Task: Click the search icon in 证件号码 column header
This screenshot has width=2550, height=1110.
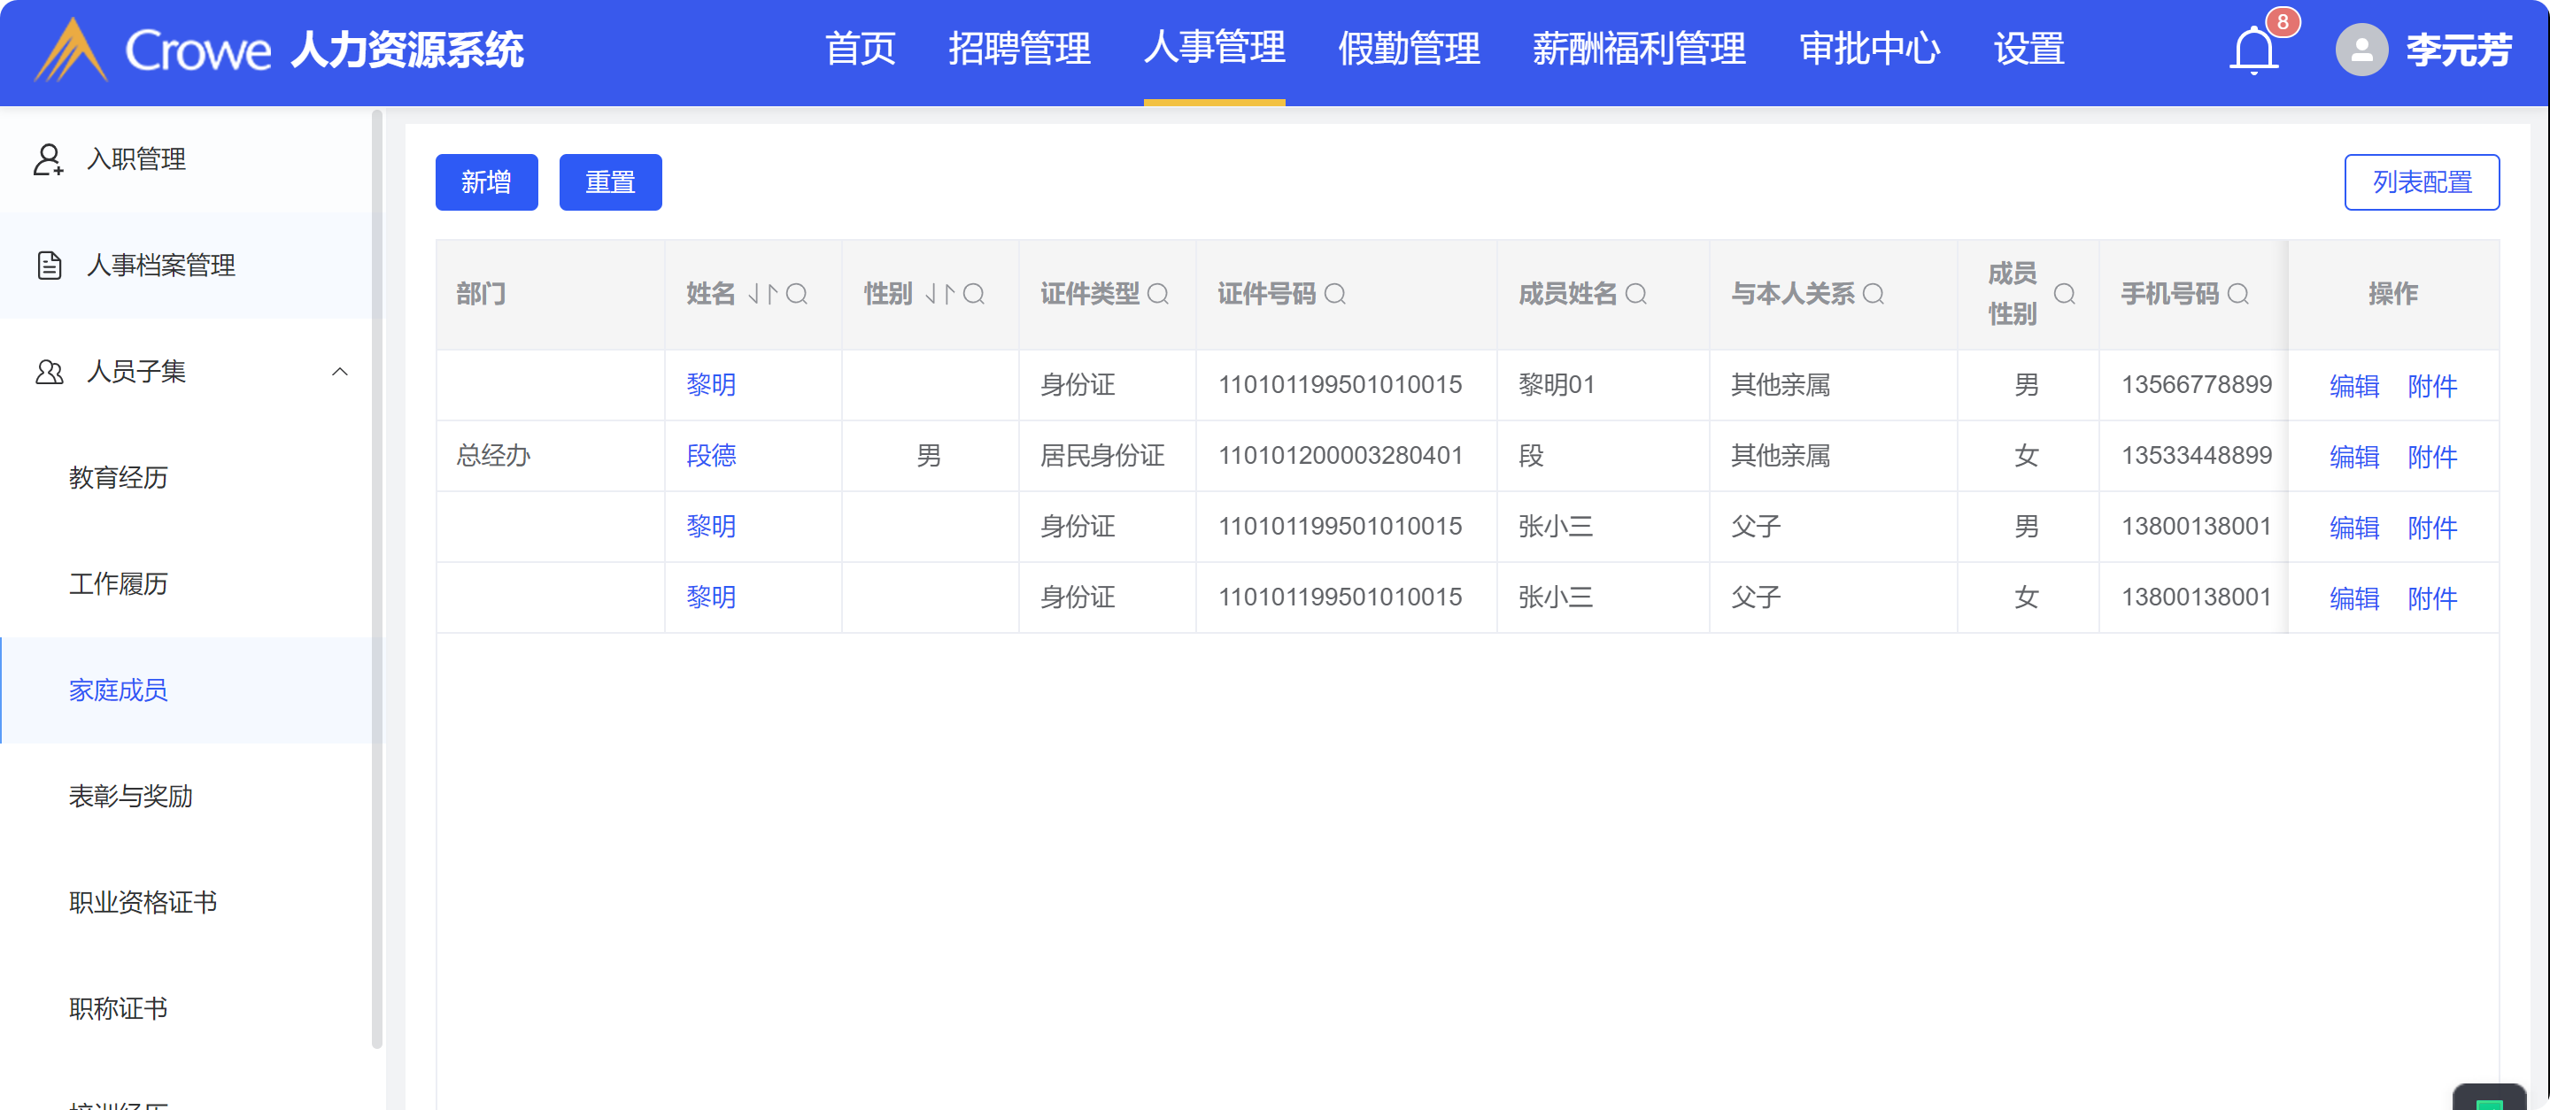Action: [x=1334, y=294]
